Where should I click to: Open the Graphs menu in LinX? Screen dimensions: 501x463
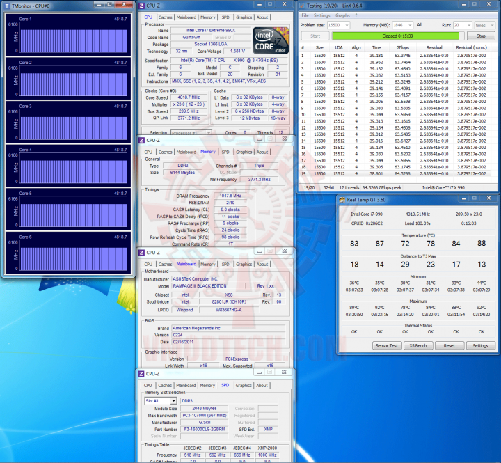click(342, 15)
